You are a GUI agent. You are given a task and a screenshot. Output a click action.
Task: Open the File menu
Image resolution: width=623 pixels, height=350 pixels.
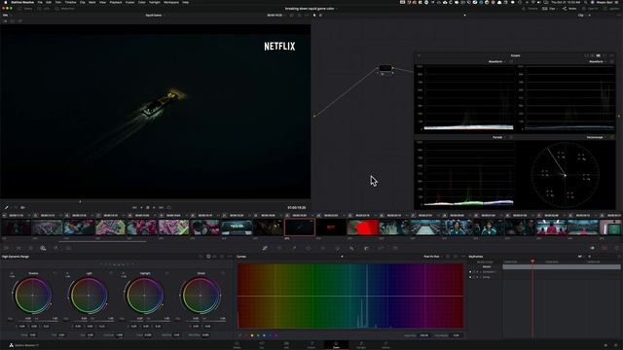[x=40, y=2]
